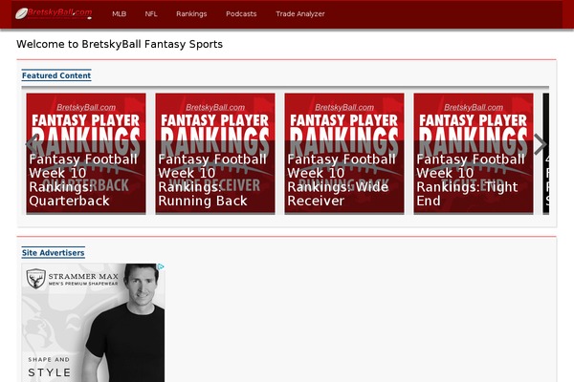Click the carousel next arrow
Image resolution: width=574 pixels, height=382 pixels.
pyautogui.click(x=540, y=144)
